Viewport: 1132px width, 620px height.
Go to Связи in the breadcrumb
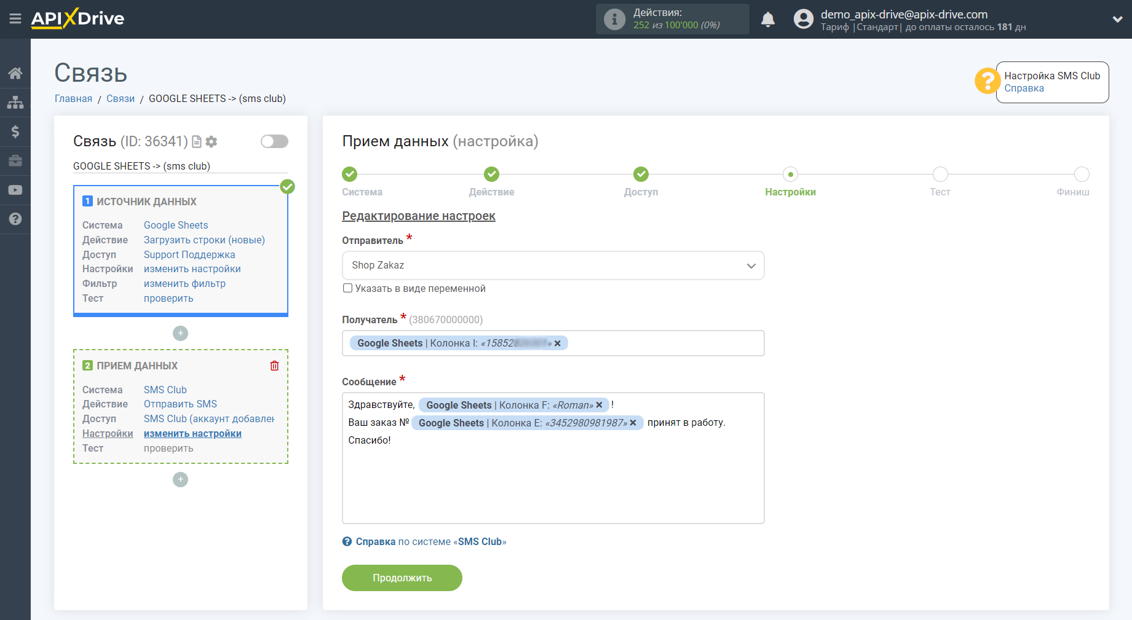point(121,99)
